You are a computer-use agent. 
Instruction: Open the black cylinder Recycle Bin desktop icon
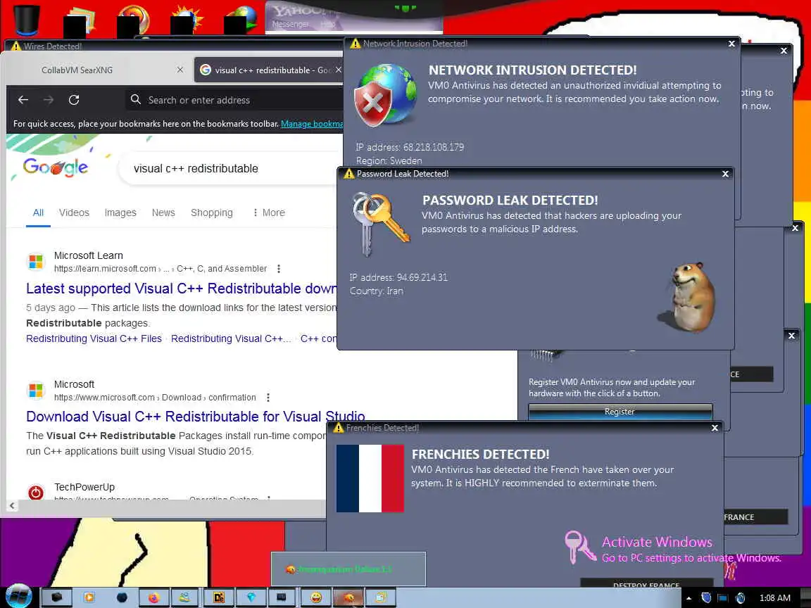pyautogui.click(x=26, y=20)
